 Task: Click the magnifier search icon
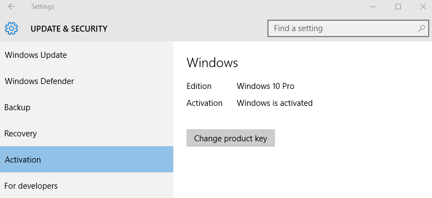pos(421,28)
